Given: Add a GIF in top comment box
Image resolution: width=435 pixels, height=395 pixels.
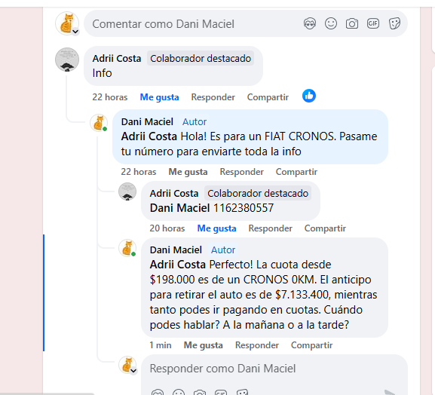Looking at the screenshot, I should tap(373, 23).
